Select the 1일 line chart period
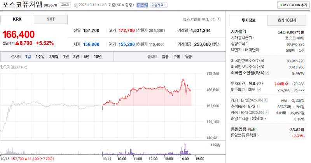311x163 pixels. point(28,57)
